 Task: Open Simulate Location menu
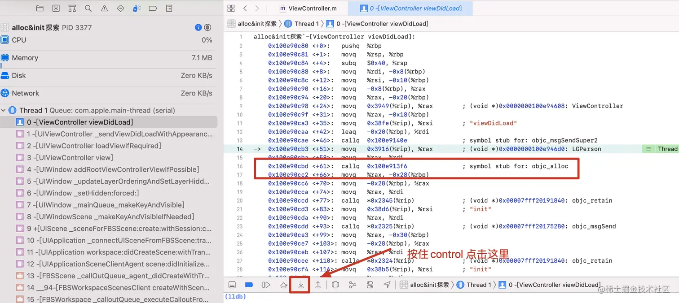[x=387, y=285]
